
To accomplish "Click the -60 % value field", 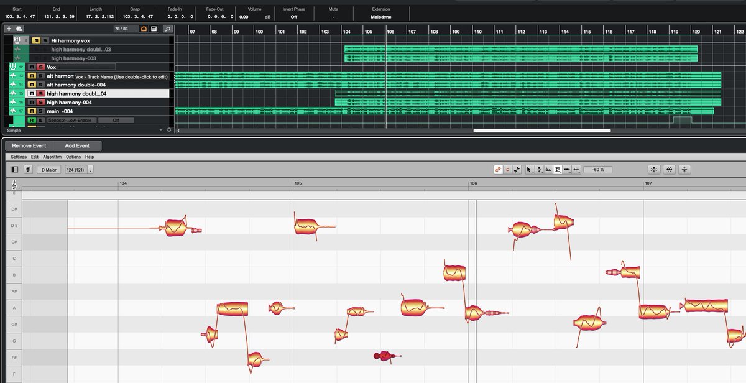I will [x=598, y=169].
